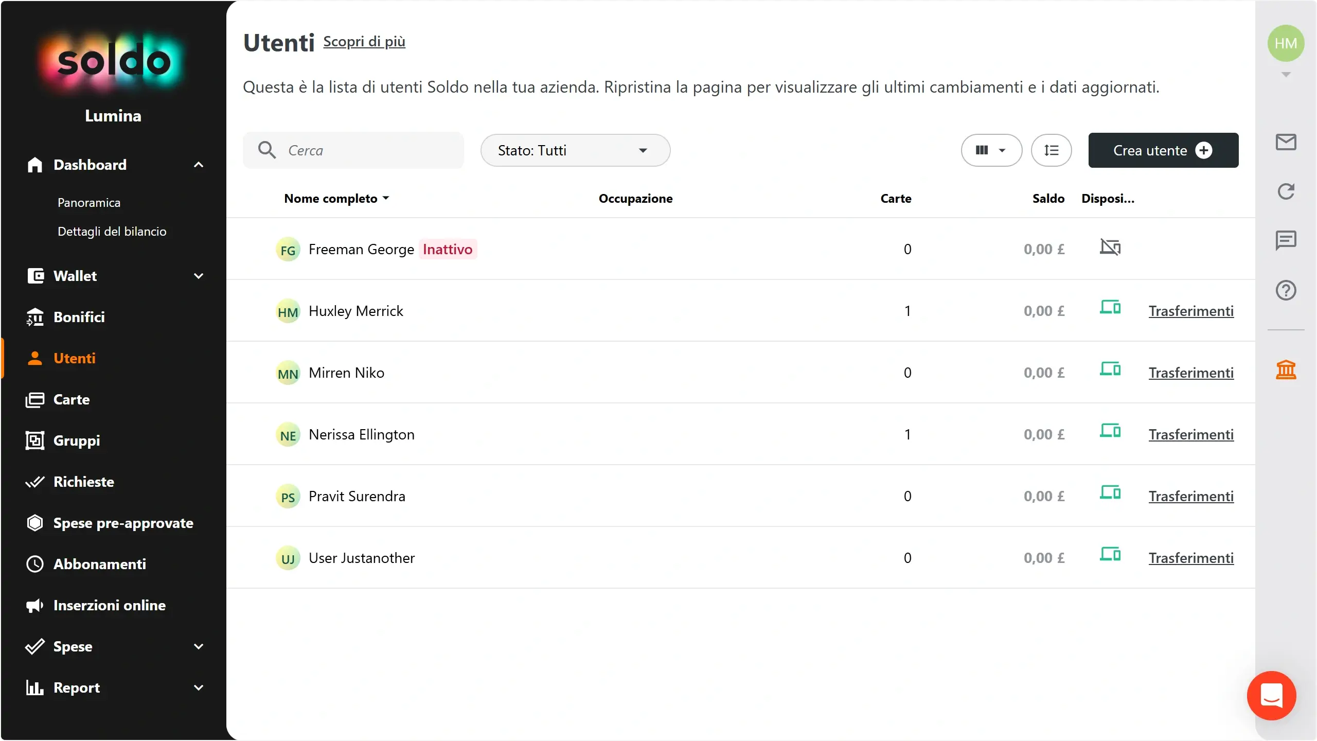Image resolution: width=1317 pixels, height=741 pixels.
Task: Collapse the Dashboard menu chevron
Action: coord(199,165)
